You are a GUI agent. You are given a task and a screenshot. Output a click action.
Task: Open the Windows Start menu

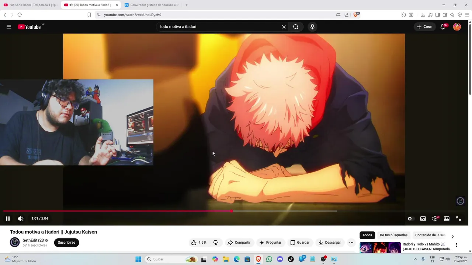(x=138, y=259)
